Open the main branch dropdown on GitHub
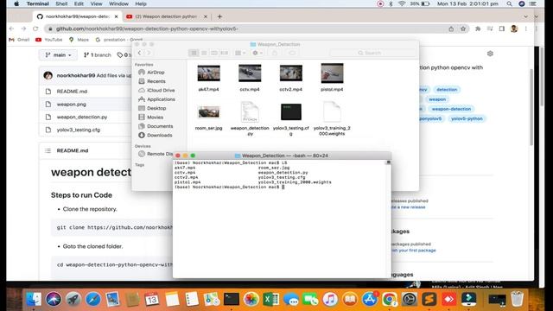553x311 pixels. coord(58,55)
